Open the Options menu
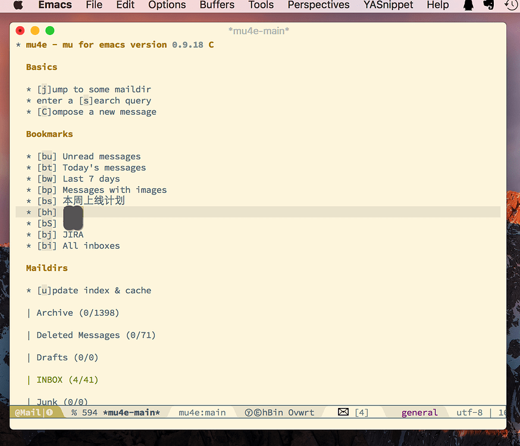The width and height of the screenshot is (520, 446). point(167,5)
